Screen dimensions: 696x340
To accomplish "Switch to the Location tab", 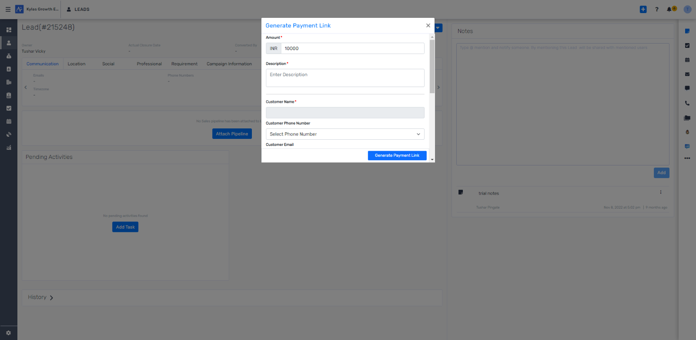I will pyautogui.click(x=77, y=64).
